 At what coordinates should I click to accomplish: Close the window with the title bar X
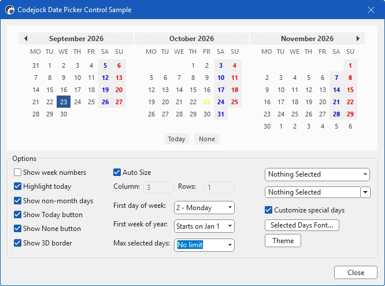[x=371, y=10]
